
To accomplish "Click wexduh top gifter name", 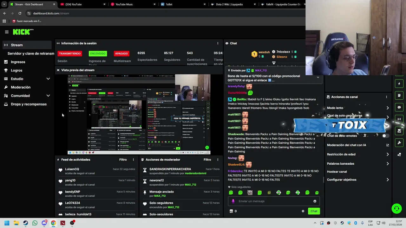I will pos(264,52).
